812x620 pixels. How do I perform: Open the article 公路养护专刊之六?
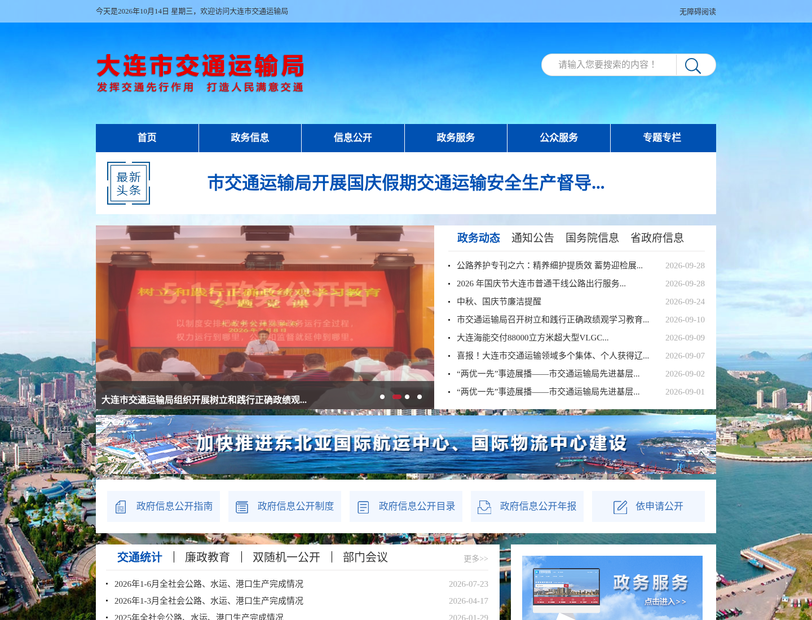click(x=550, y=265)
